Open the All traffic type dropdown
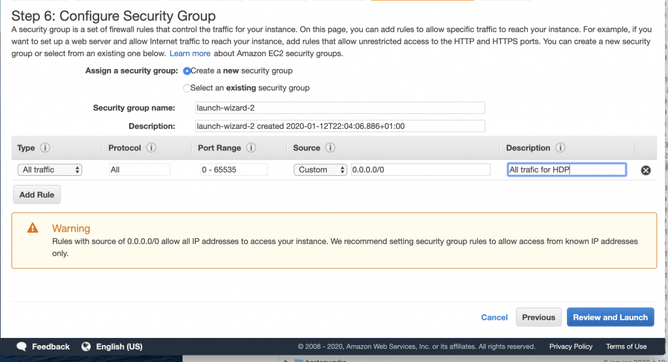The image size is (668, 362). (50, 169)
